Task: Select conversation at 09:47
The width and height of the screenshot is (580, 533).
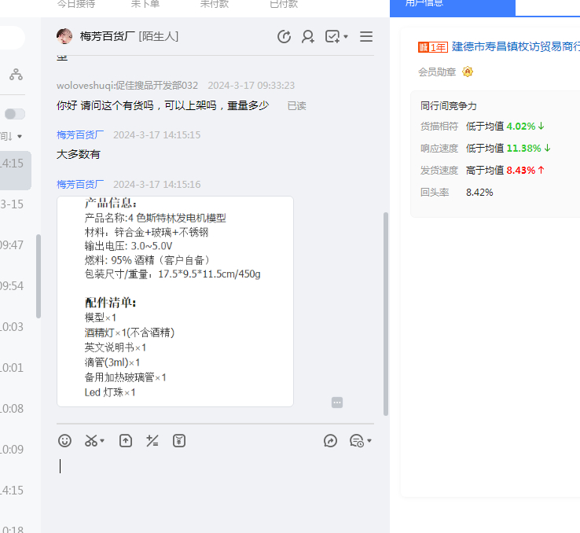Action: tap(16, 244)
